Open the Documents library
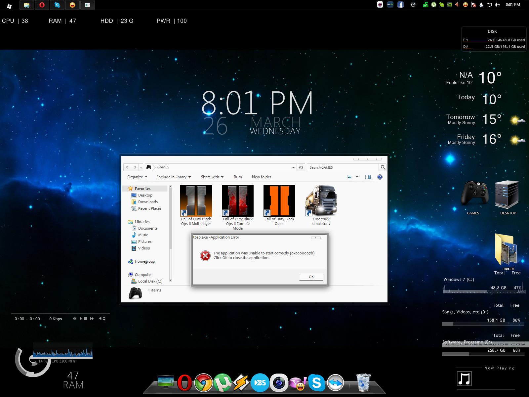 coord(148,228)
